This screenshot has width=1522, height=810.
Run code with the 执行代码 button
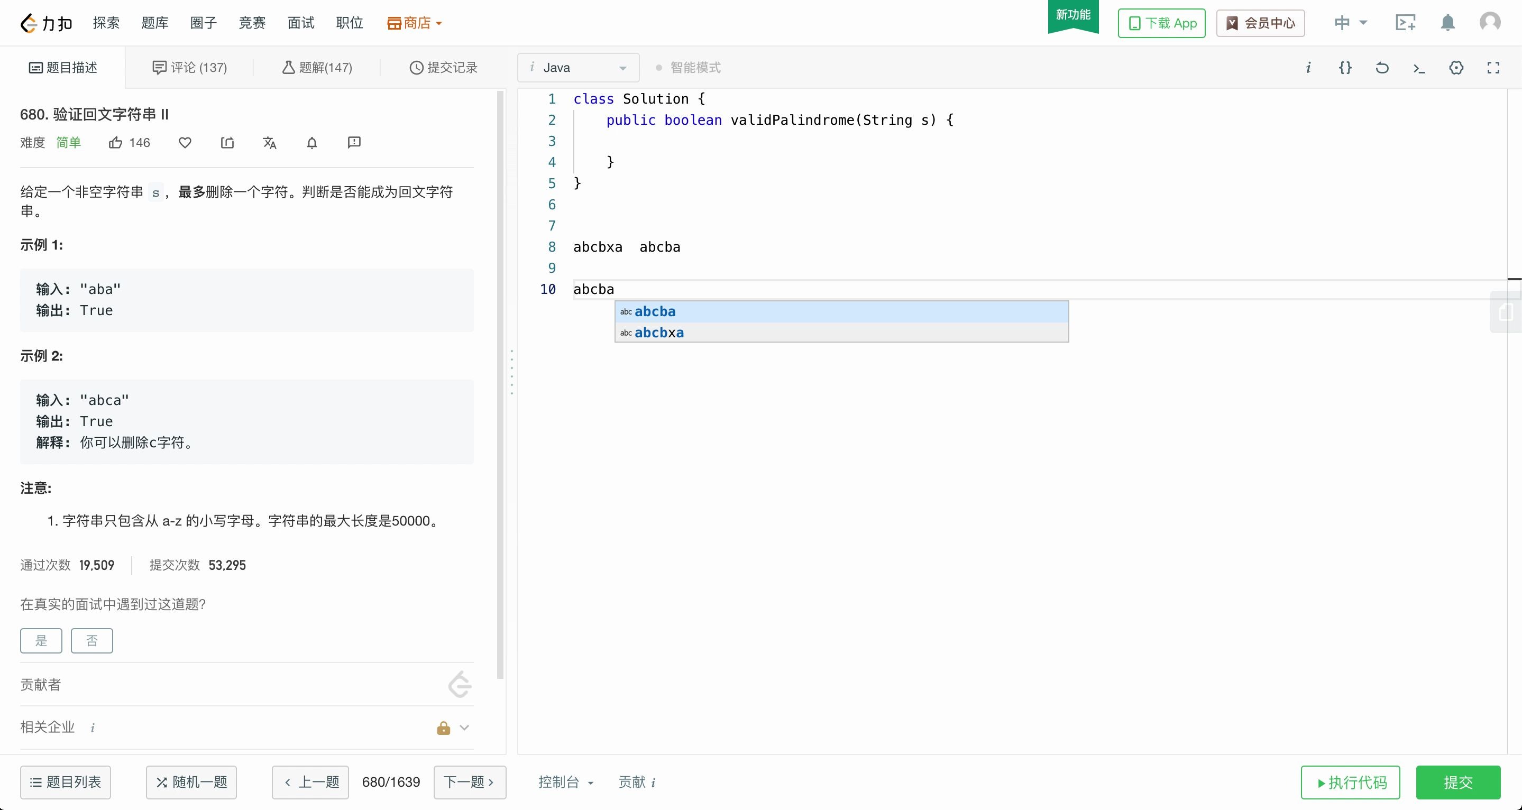coord(1351,782)
